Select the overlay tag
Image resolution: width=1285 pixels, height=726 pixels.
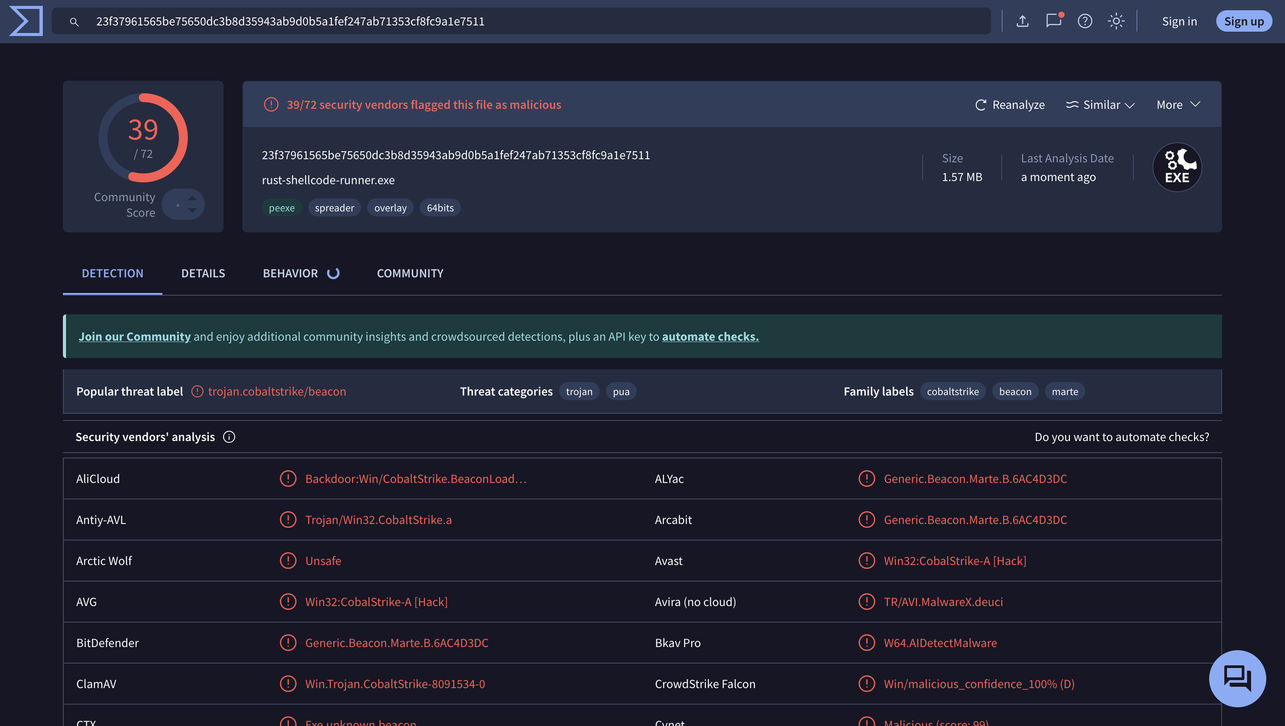tap(390, 208)
